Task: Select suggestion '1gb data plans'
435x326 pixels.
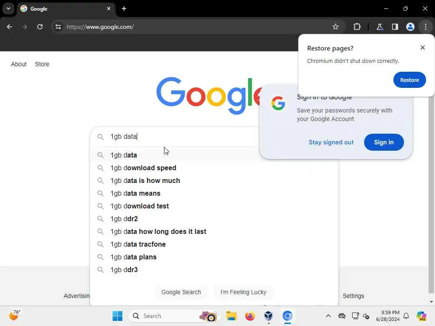Action: pyautogui.click(x=214, y=257)
